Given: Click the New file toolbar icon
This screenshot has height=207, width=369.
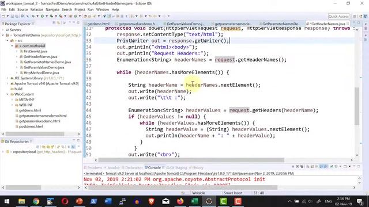Looking at the screenshot, I should click(3, 16).
